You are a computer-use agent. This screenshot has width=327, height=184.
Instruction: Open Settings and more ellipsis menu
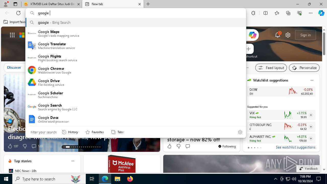311,13
